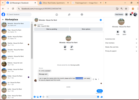The height and width of the screenshot is (100, 139).
Task: Attach a photo file in composer
Action: (38, 97)
